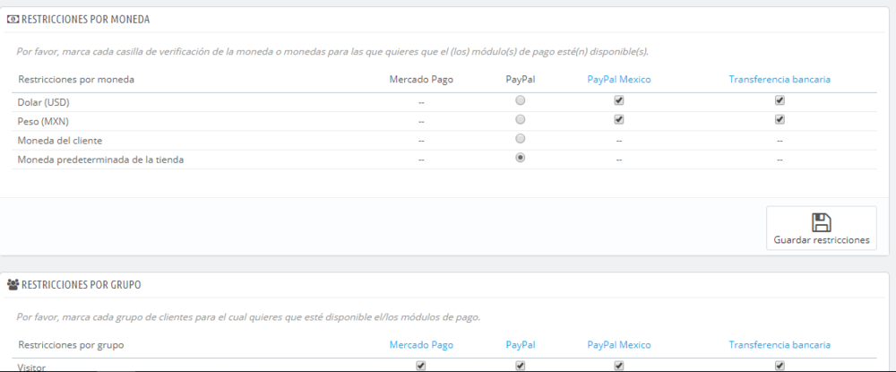Click the Moneda del cliente row label

tap(60, 141)
